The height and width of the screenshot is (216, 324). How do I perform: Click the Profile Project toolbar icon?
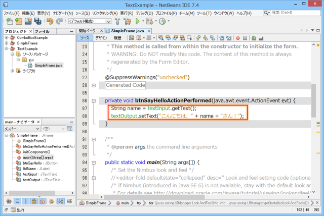(163, 22)
